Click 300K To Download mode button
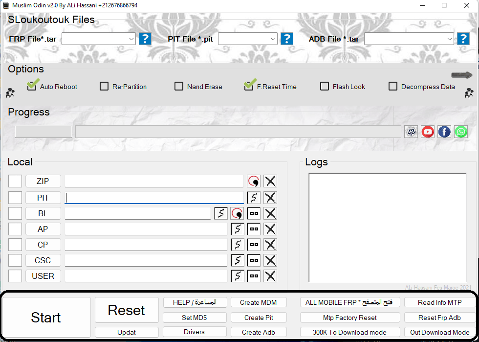The width and height of the screenshot is (479, 342). pos(350,332)
